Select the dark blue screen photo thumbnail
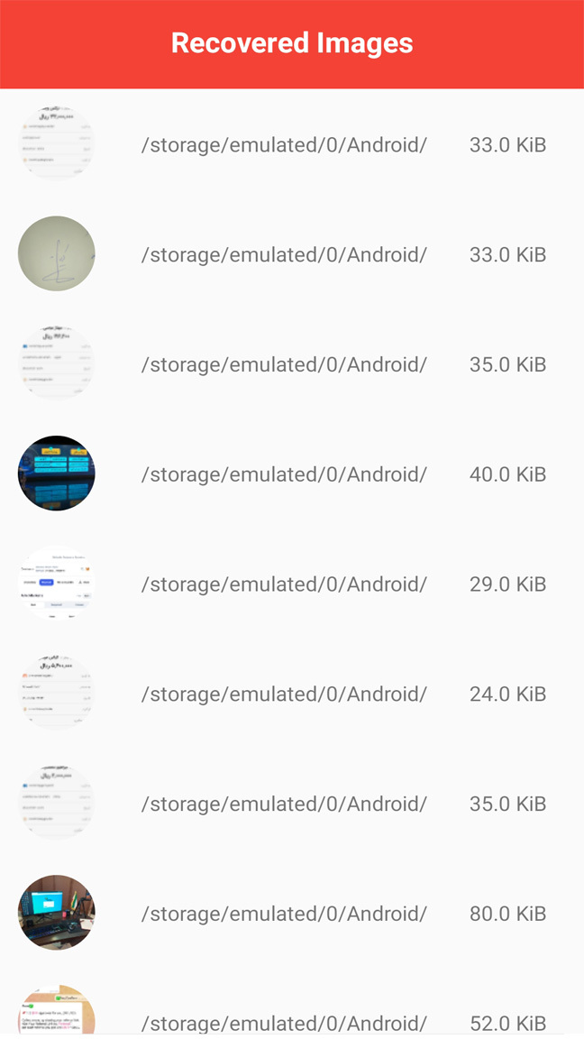 [x=56, y=474]
